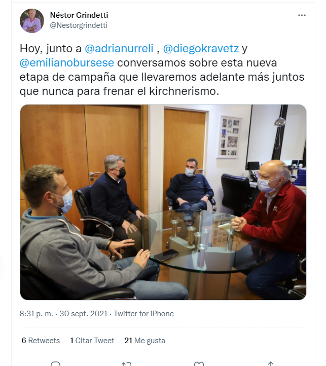View the 6 Retweets list
This screenshot has width=326, height=366.
pyautogui.click(x=41, y=341)
